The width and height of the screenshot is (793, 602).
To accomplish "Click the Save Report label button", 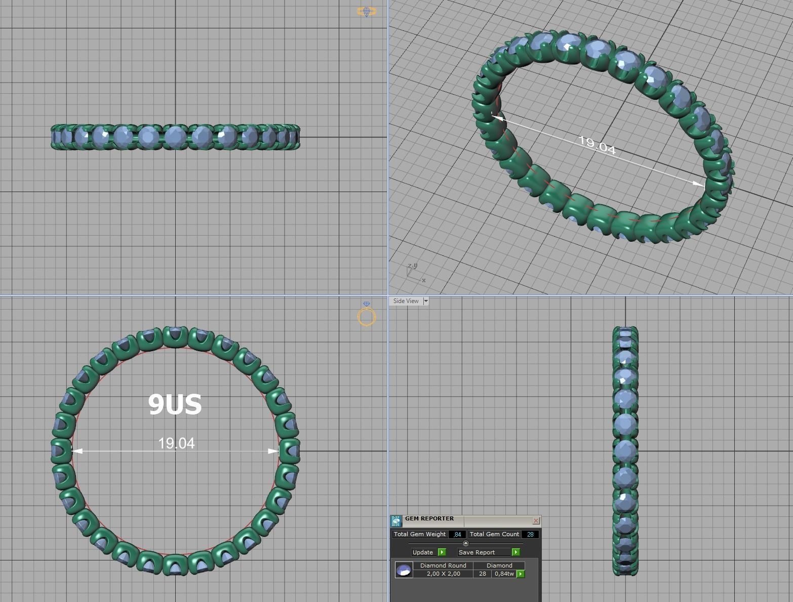I will point(485,552).
